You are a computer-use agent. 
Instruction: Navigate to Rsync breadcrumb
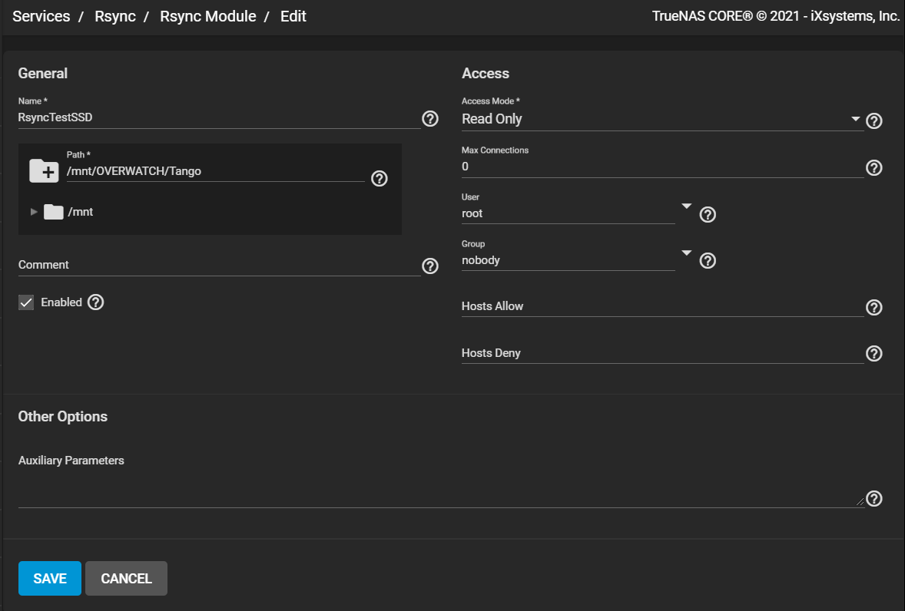tap(115, 16)
